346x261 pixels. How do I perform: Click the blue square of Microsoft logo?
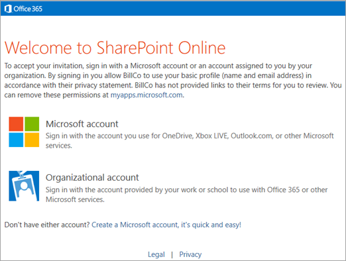[16, 140]
